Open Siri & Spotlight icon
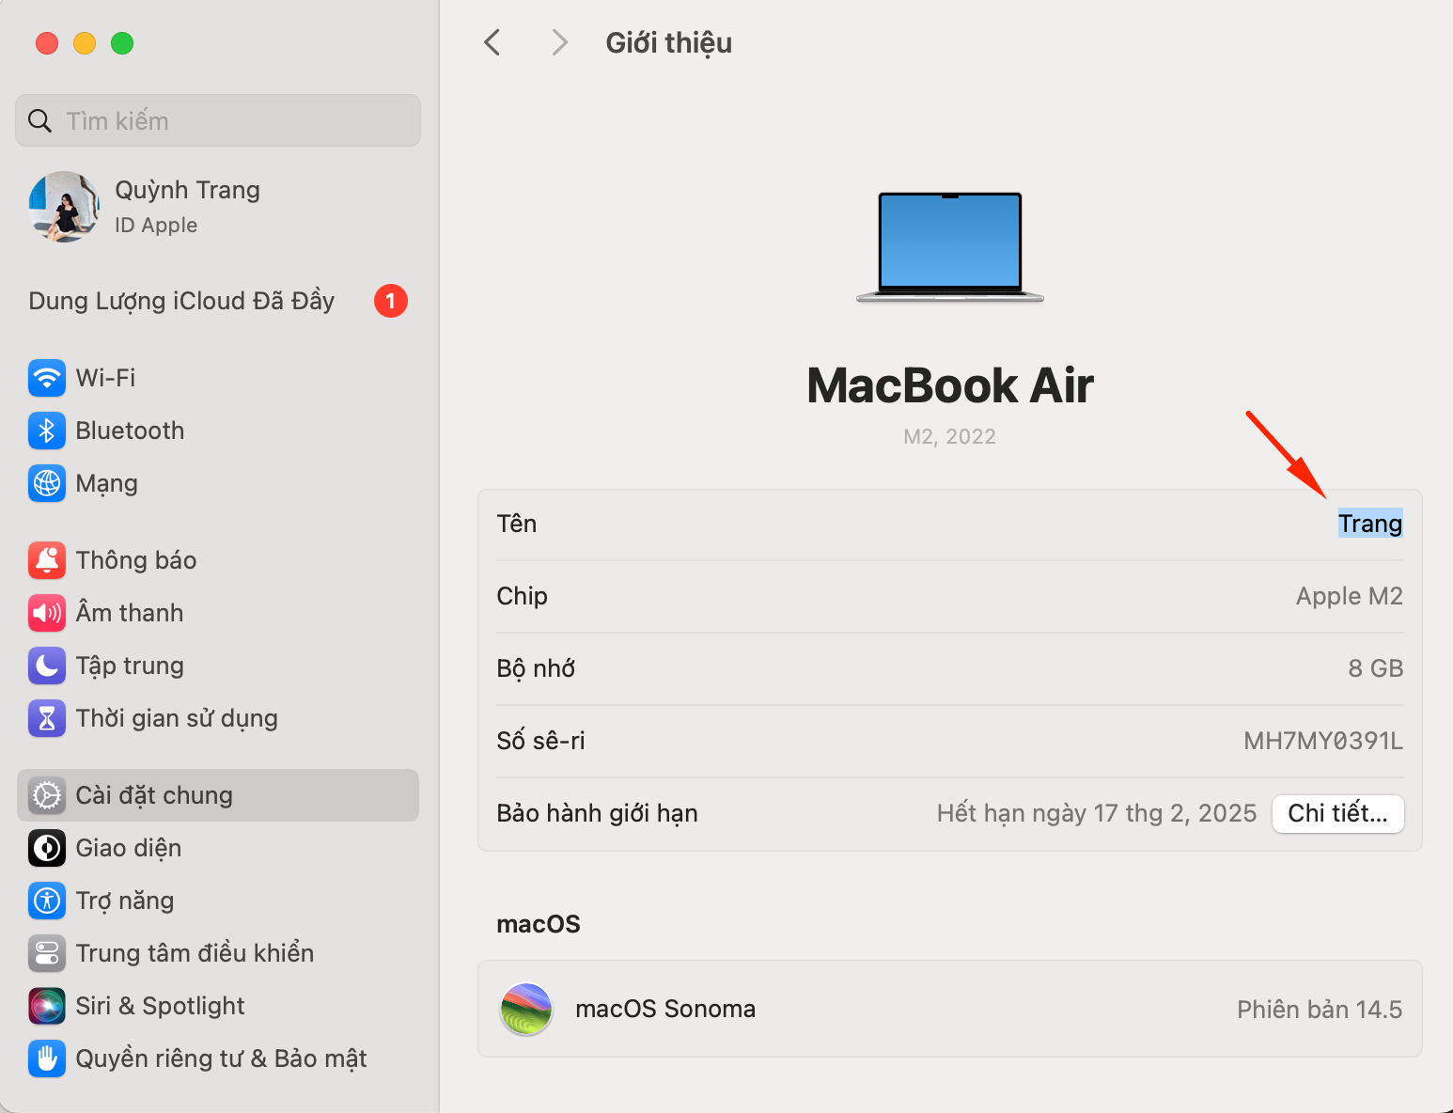 [47, 1006]
